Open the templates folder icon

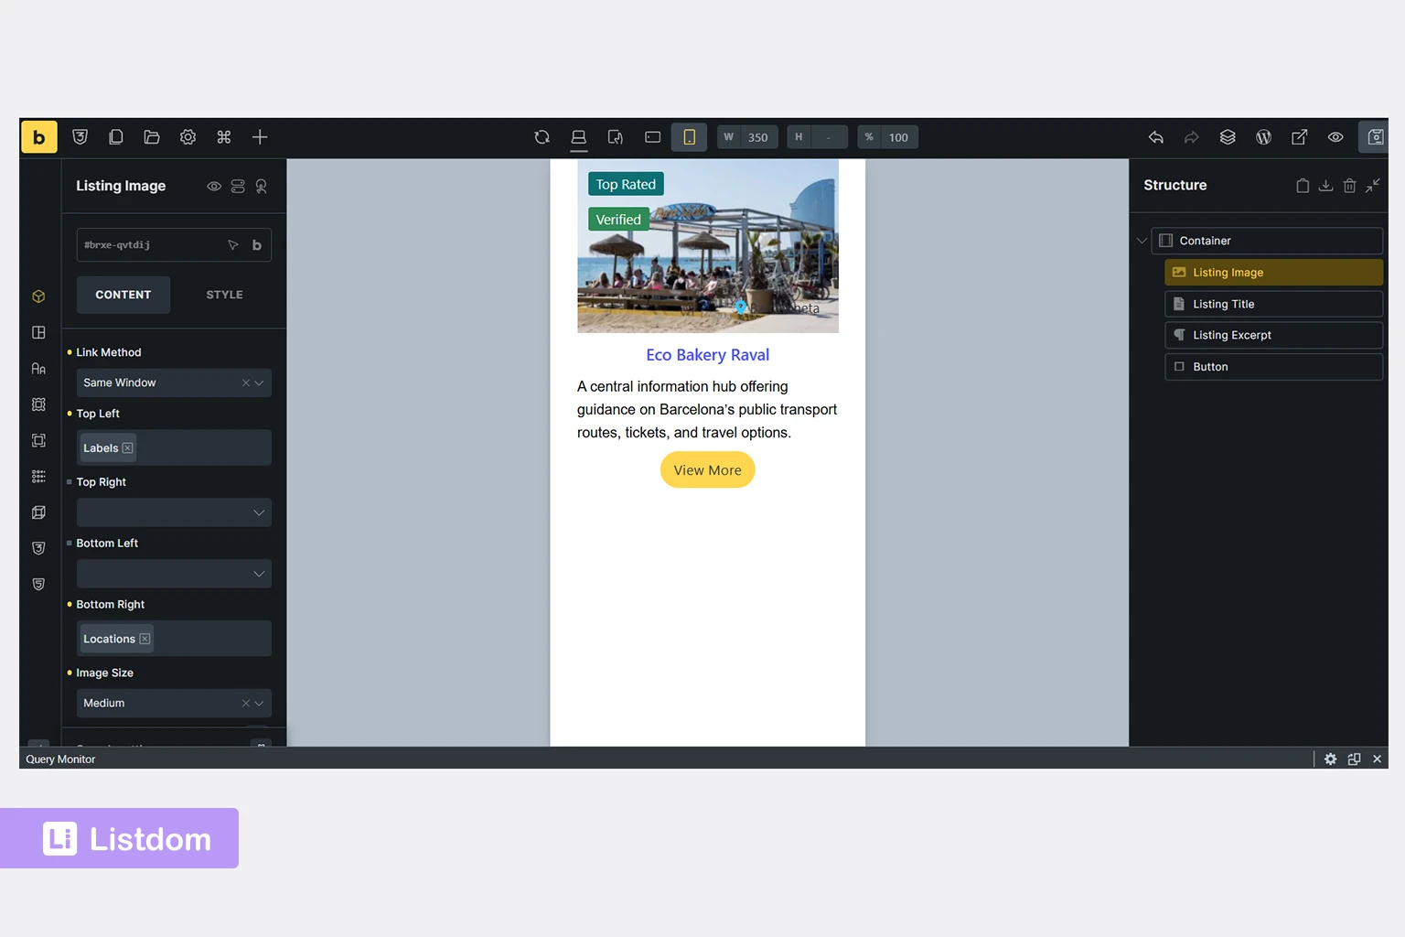coord(152,137)
